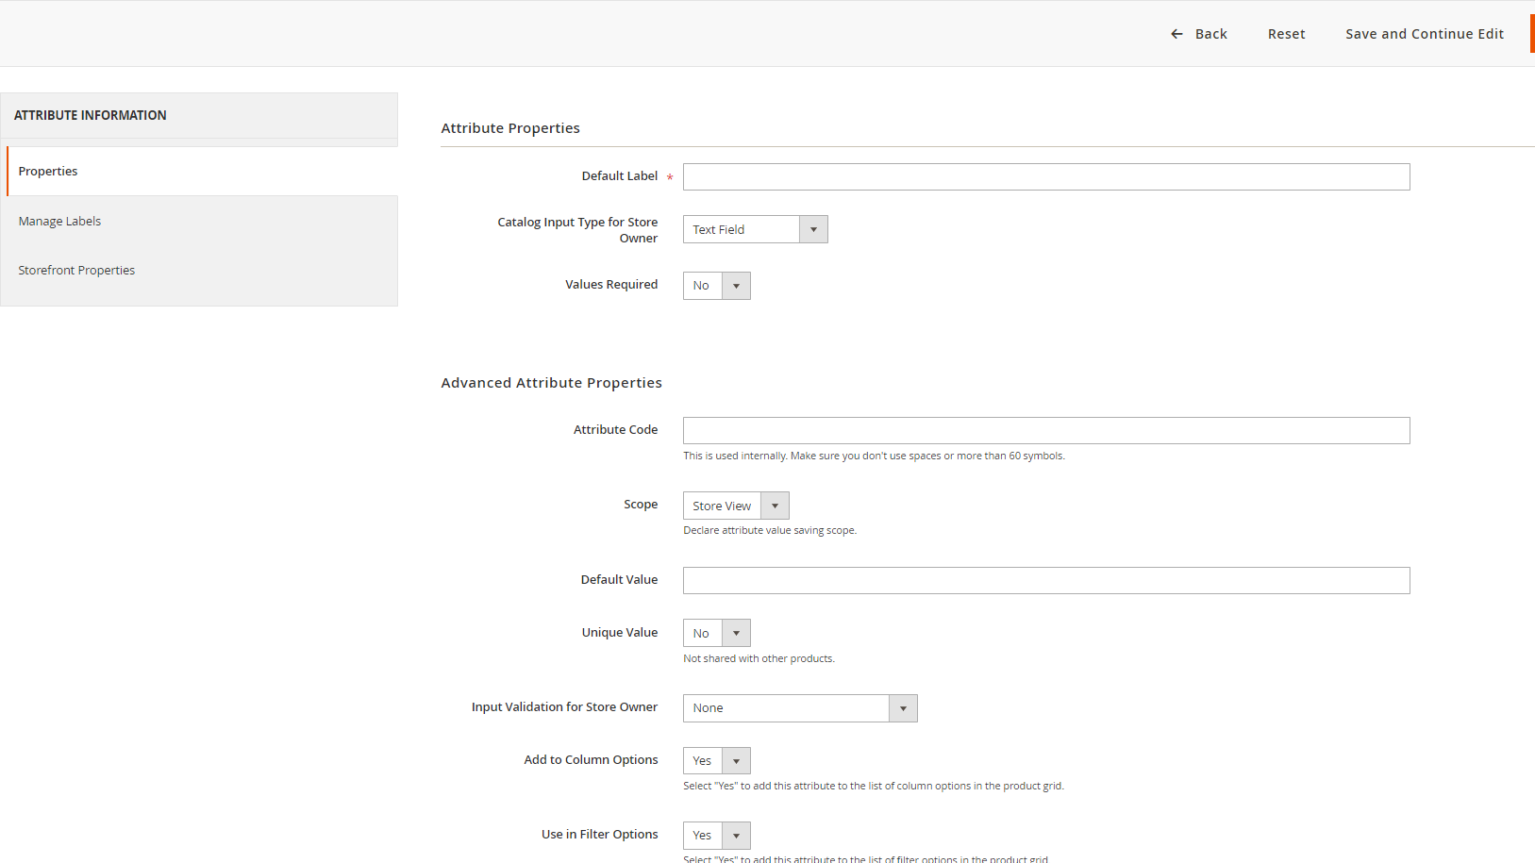The width and height of the screenshot is (1535, 863).
Task: Open the Storefront Properties tab
Action: 199,270
